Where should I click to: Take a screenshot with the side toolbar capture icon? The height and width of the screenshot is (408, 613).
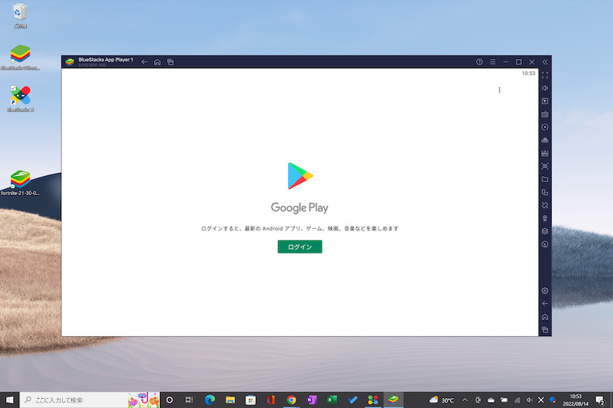point(545,166)
